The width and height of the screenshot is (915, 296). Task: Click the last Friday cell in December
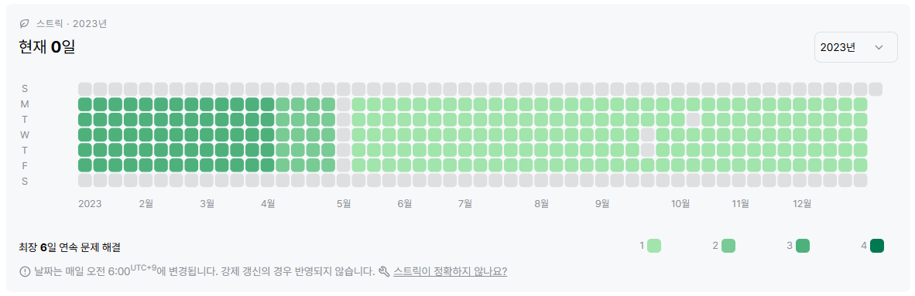(x=860, y=165)
